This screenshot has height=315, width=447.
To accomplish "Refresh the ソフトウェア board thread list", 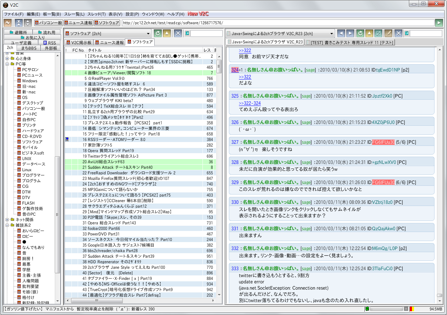I will click(x=158, y=33).
